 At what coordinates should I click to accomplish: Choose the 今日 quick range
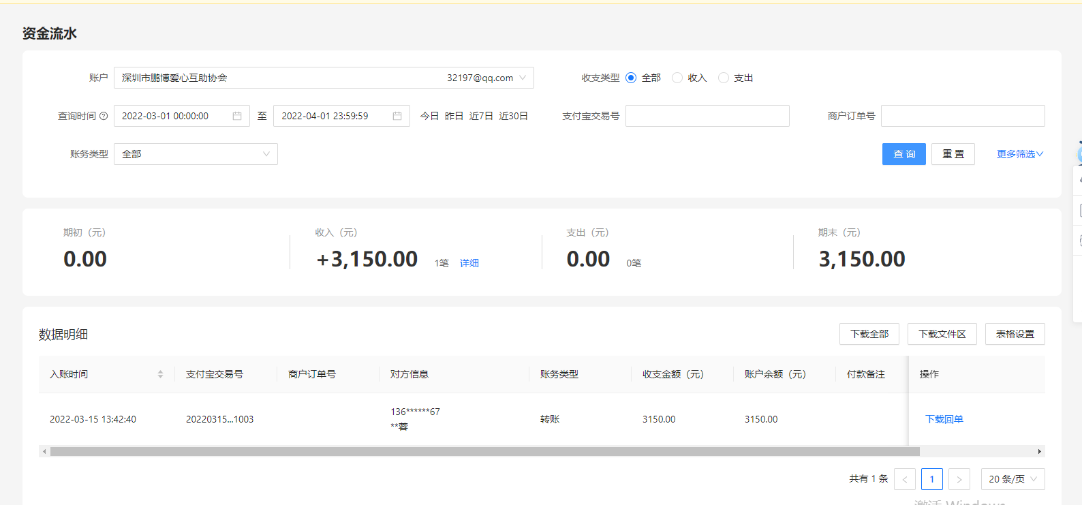pyautogui.click(x=429, y=116)
